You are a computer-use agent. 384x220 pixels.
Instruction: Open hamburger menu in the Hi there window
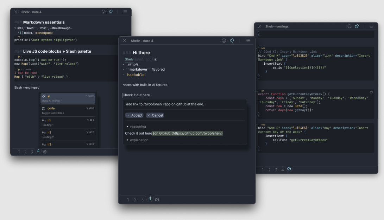coord(248,40)
